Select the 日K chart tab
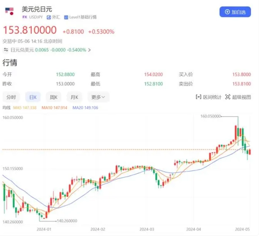The image size is (259, 236). (x=33, y=97)
